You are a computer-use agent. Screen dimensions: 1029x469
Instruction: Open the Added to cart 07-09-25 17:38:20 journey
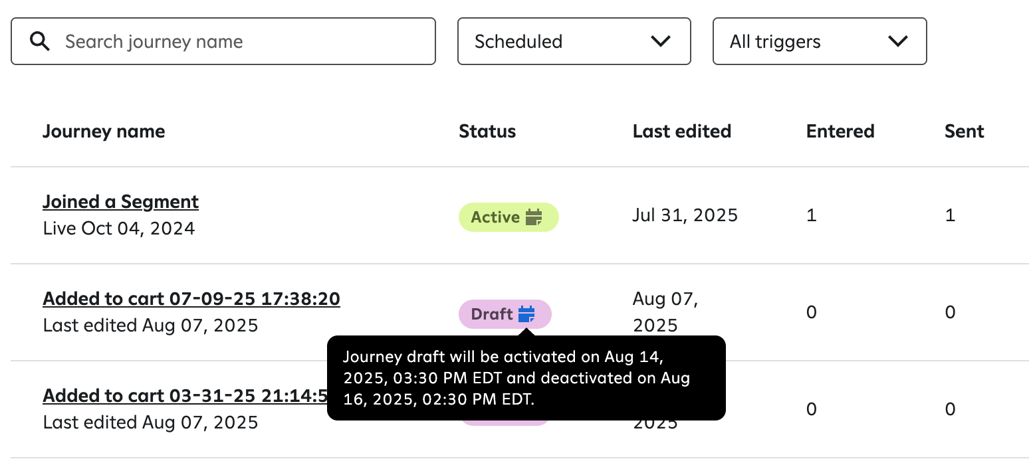191,299
